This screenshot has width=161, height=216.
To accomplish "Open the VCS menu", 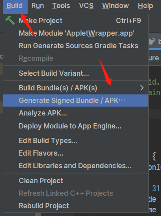I will (x=86, y=6).
